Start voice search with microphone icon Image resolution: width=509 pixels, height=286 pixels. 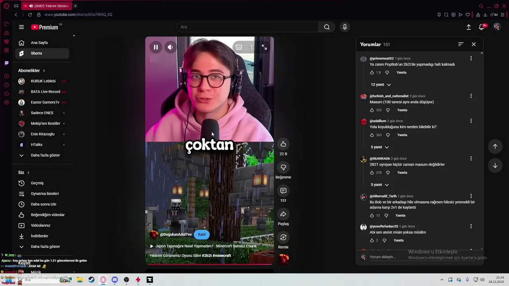pos(345,27)
